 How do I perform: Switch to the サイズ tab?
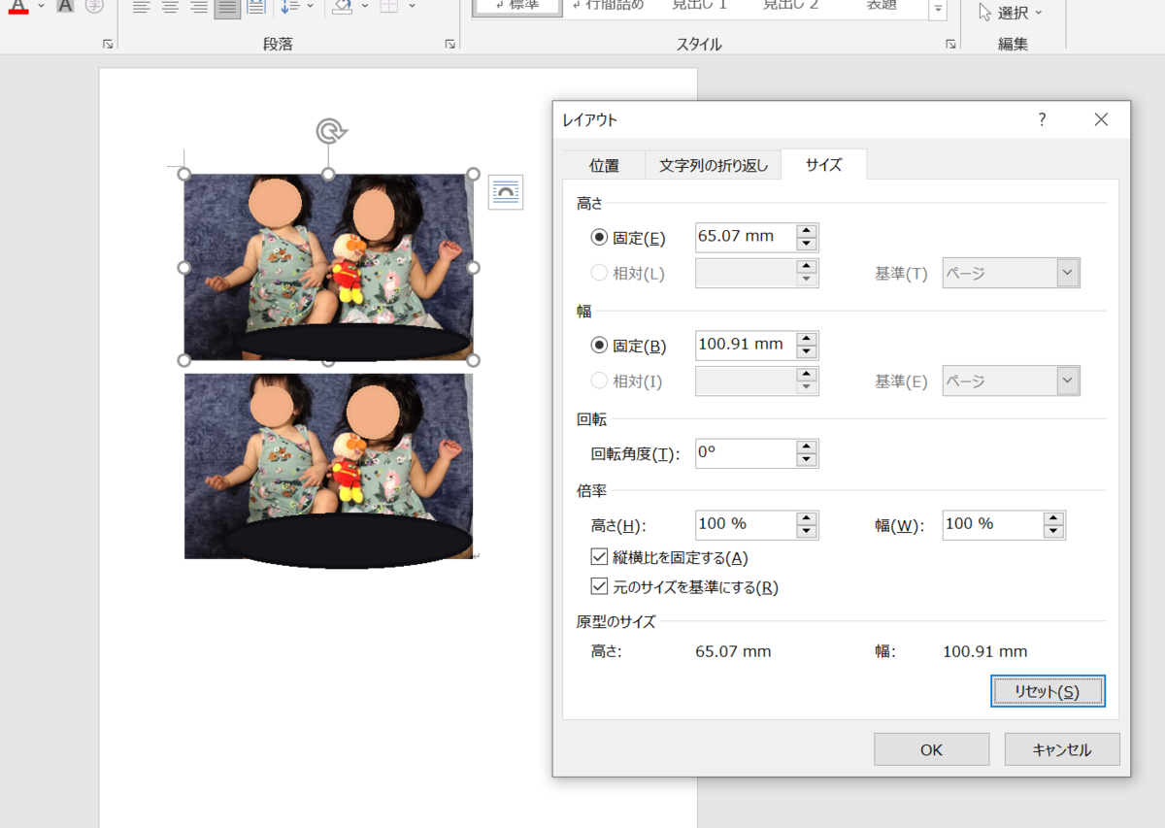(x=823, y=165)
